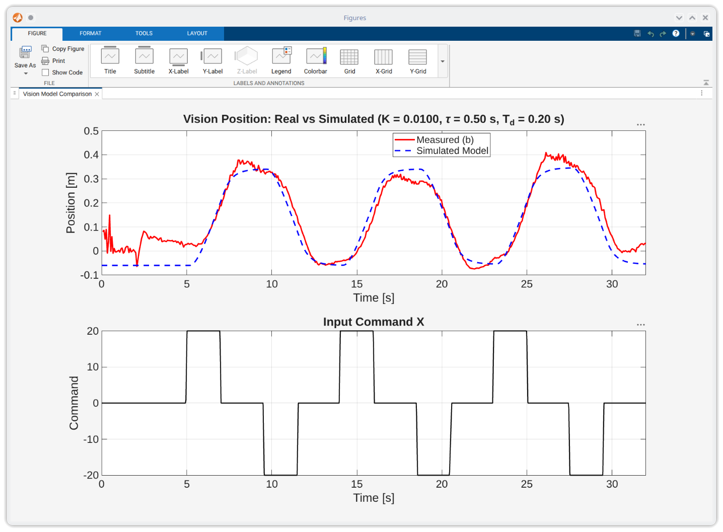Image resolution: width=723 pixels, height=532 pixels.
Task: Select the Input Command X title
Action: [374, 322]
